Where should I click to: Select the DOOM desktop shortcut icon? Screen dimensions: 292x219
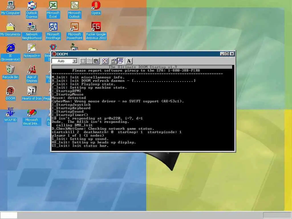click(x=11, y=94)
